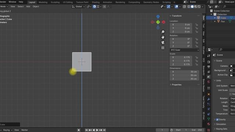Open the Scene properties tab icon
Screen dimensions: 235x132
pos(209,77)
